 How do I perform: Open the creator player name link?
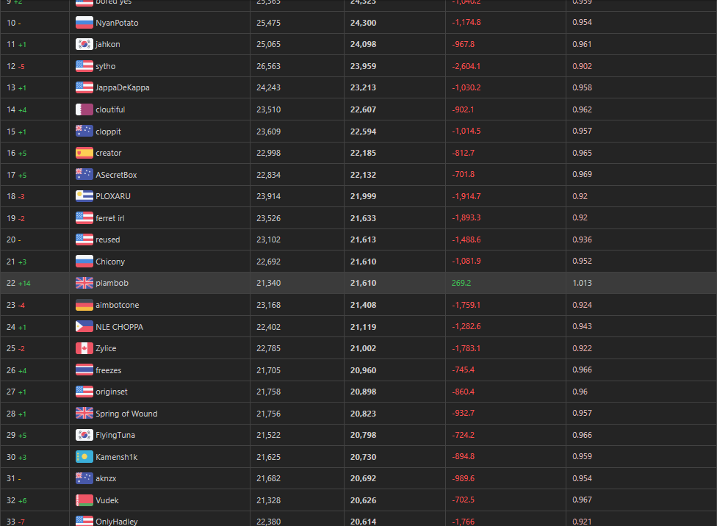click(109, 154)
